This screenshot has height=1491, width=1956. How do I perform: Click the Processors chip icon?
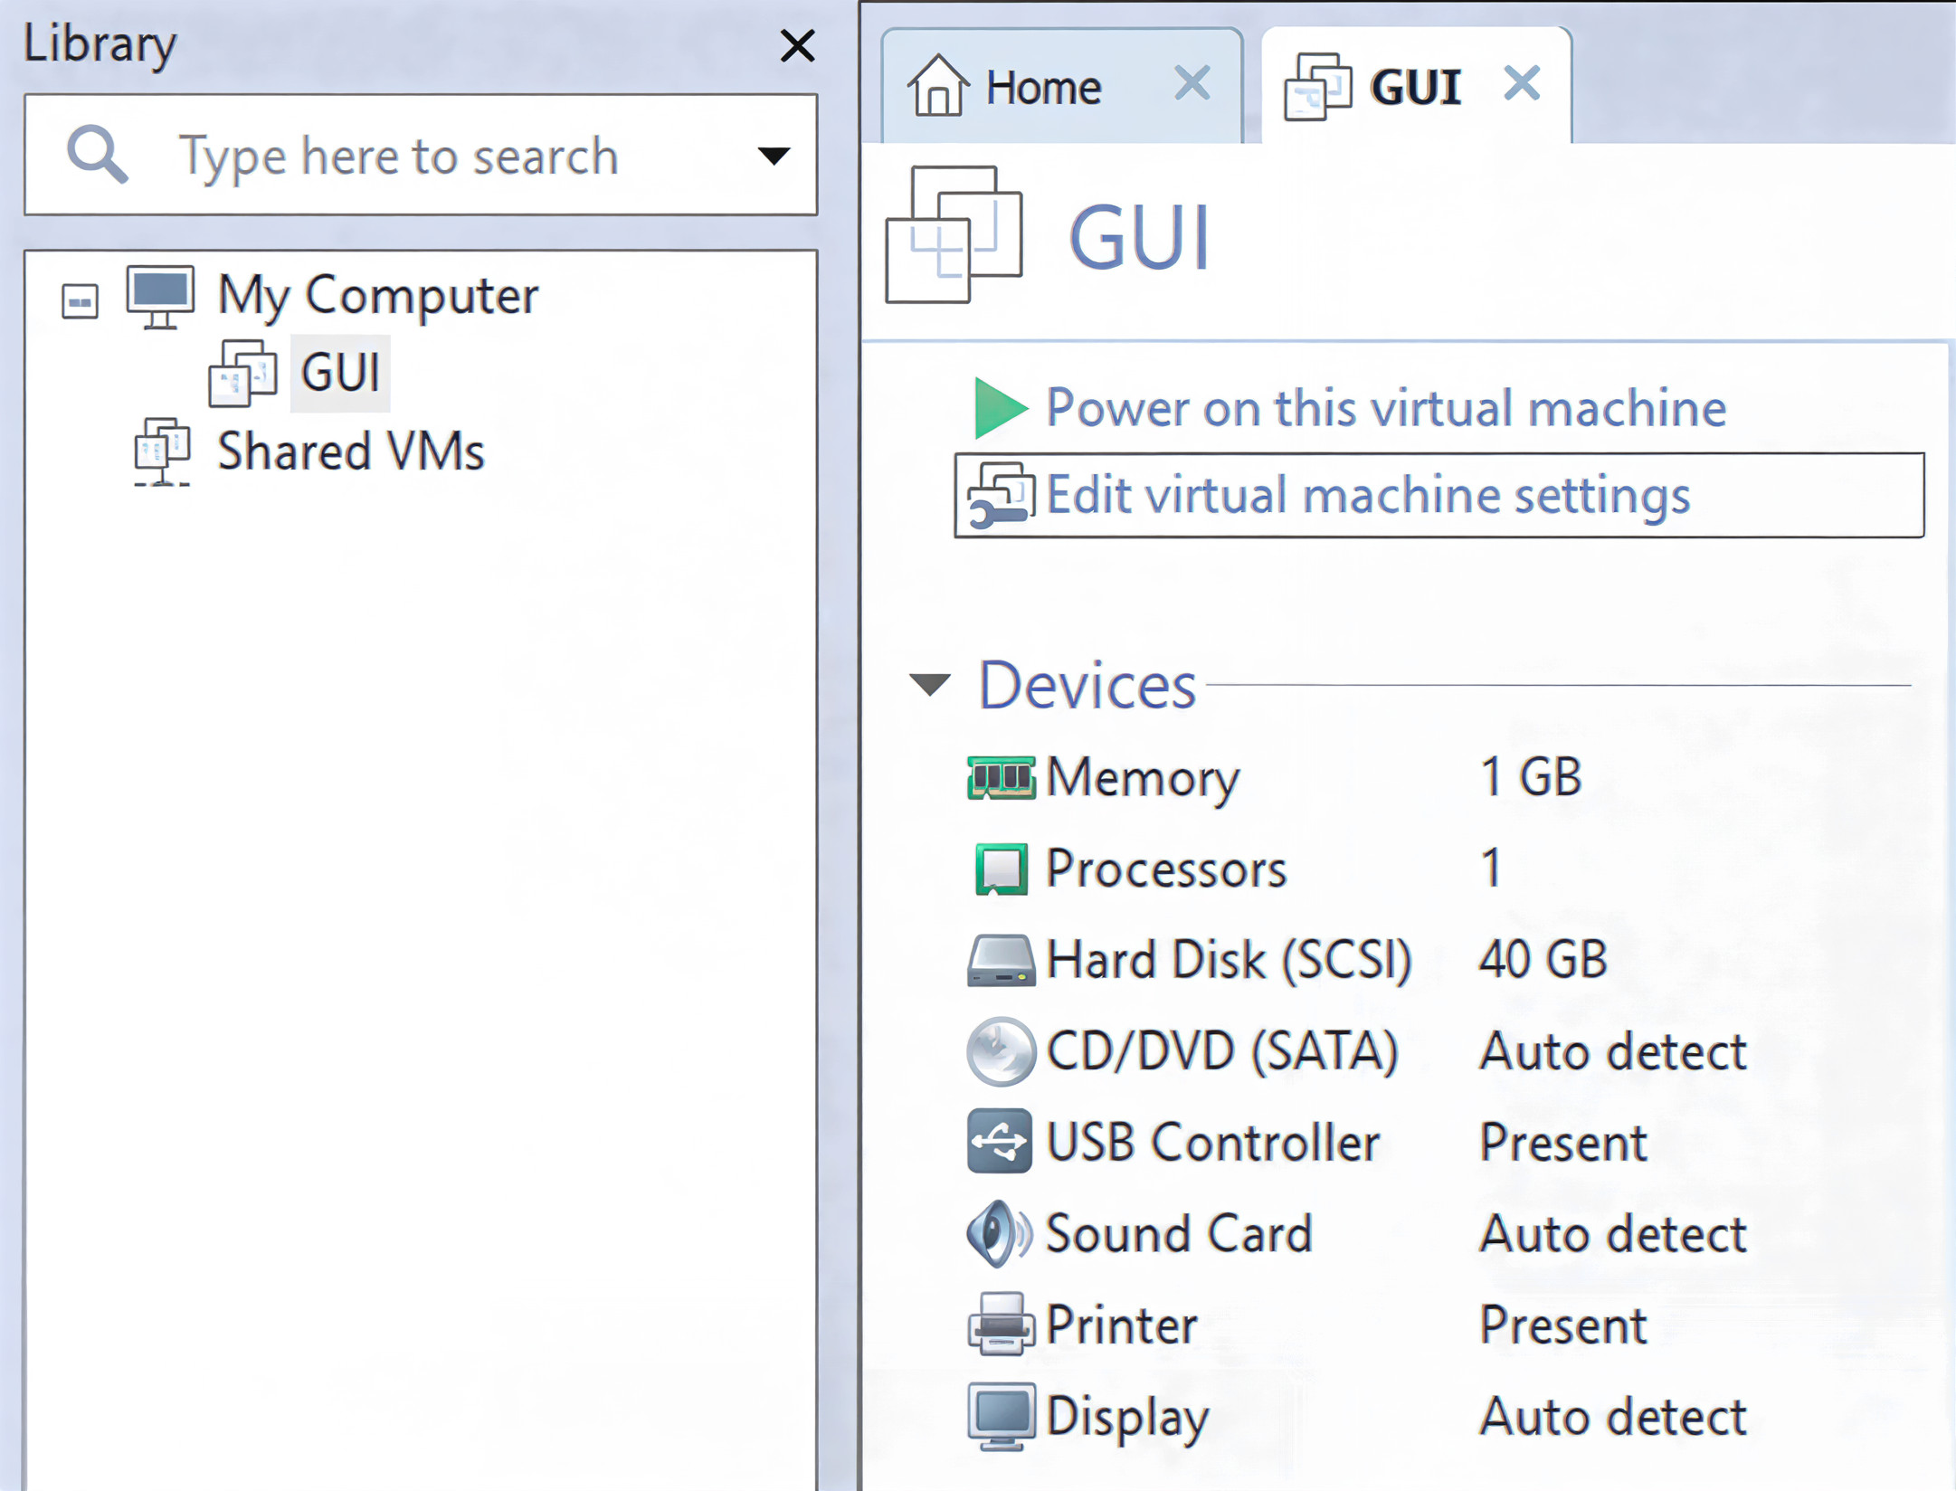click(x=1000, y=869)
